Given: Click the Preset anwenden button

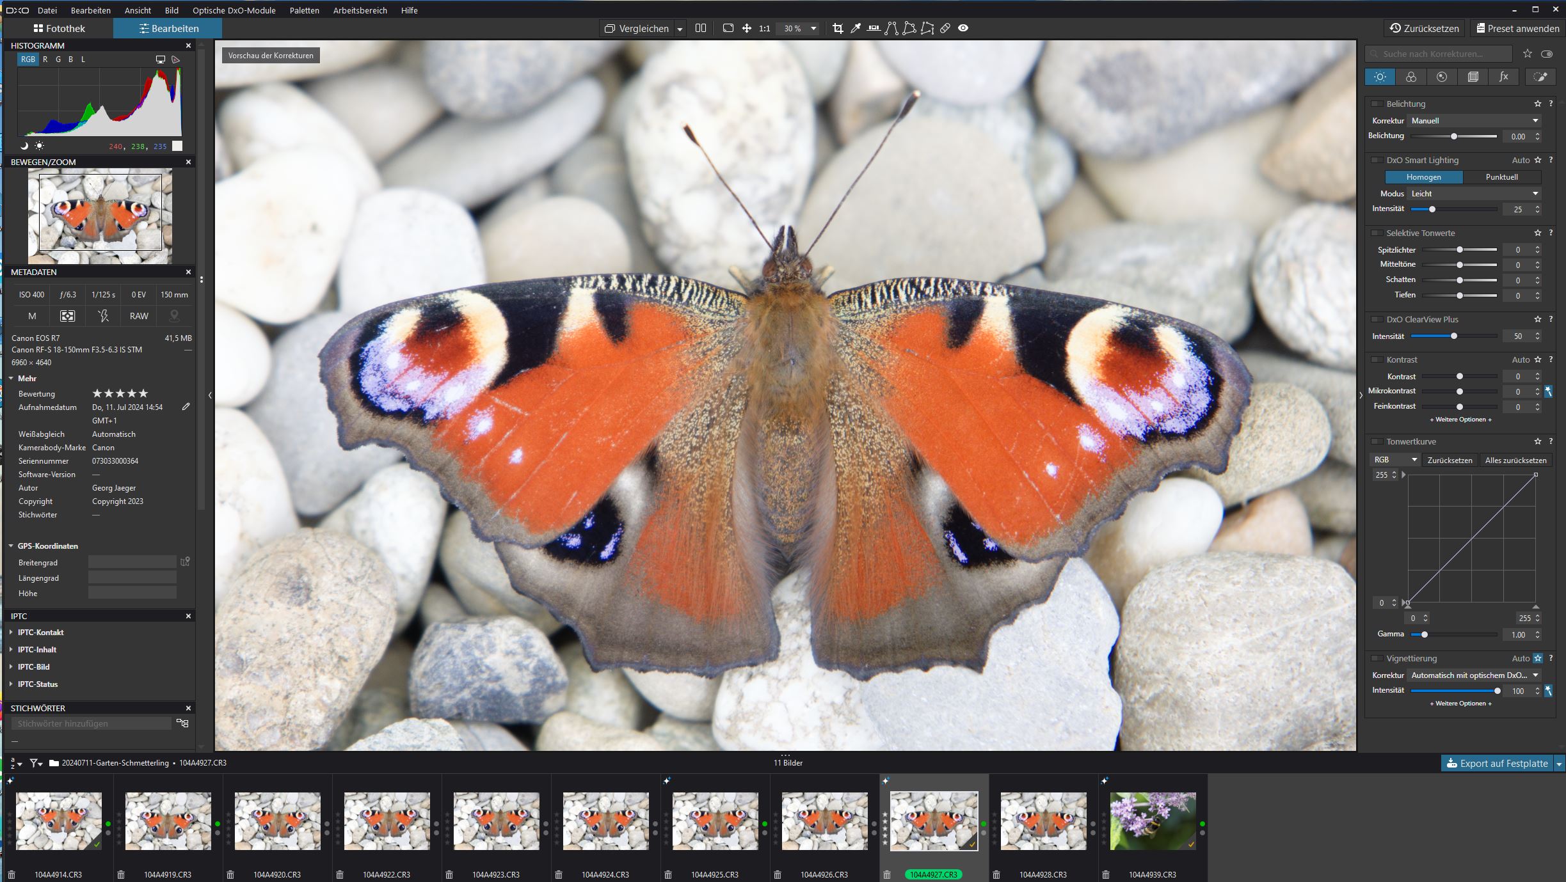Looking at the screenshot, I should (x=1517, y=28).
